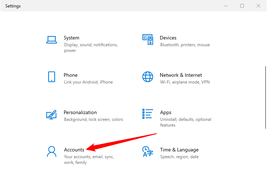
Task: Select the Phone category title
Action: [70, 75]
